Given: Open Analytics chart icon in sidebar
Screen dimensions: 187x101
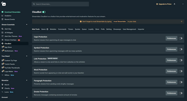Looking at the screenshot, I should pyautogui.click(x=2, y=16).
